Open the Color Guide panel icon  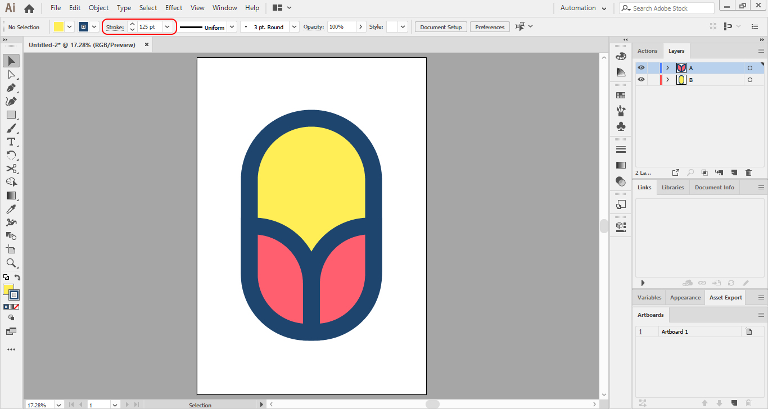pos(621,72)
